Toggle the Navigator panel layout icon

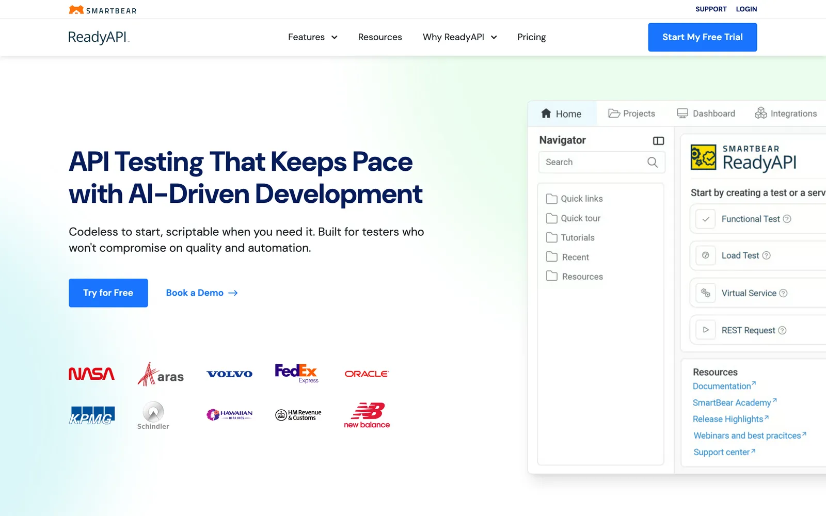pyautogui.click(x=658, y=141)
